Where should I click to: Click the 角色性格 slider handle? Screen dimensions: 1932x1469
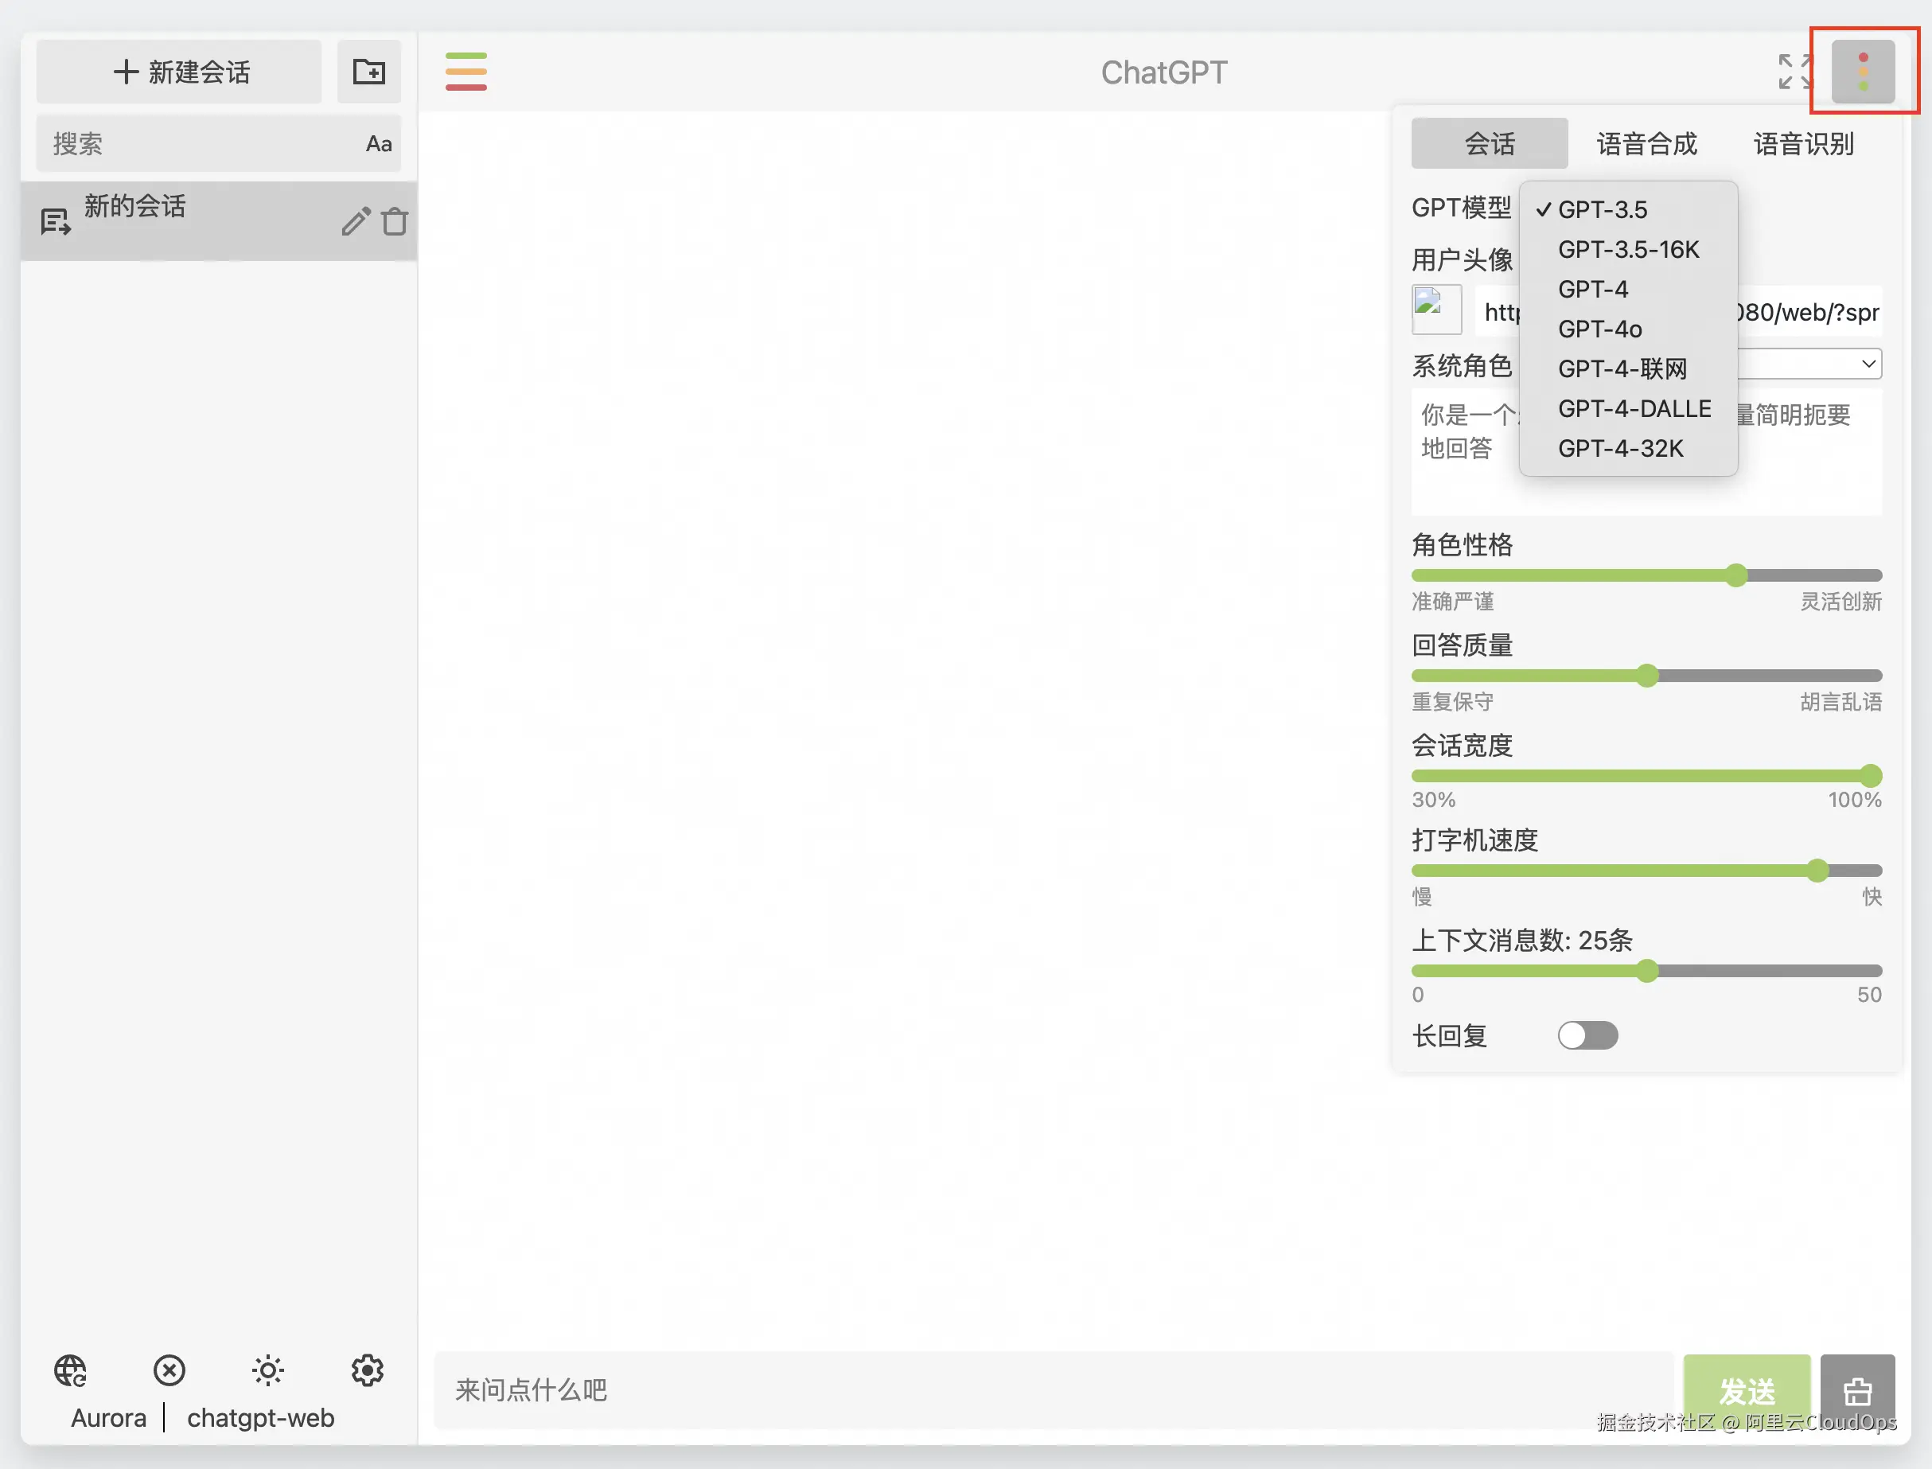pos(1736,575)
